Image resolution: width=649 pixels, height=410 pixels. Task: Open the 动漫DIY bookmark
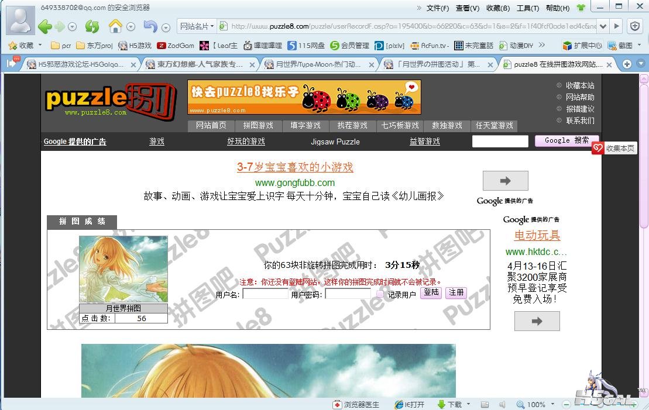(x=516, y=46)
